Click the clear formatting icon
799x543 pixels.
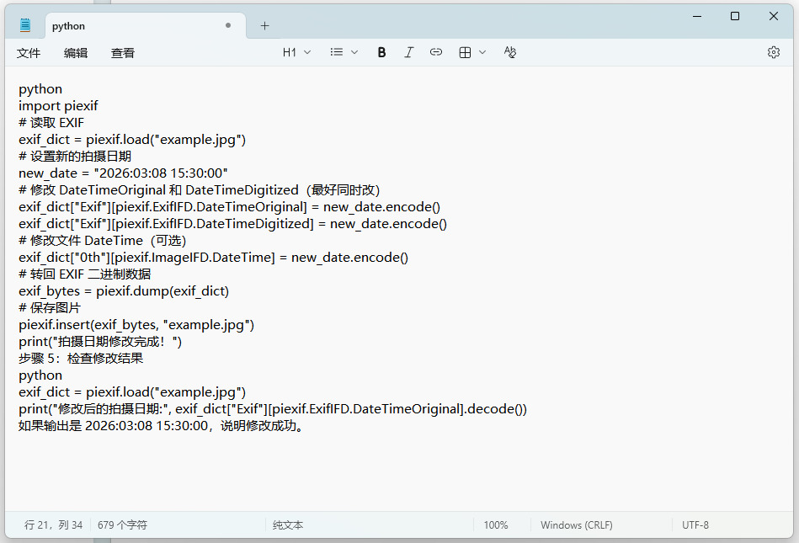509,52
